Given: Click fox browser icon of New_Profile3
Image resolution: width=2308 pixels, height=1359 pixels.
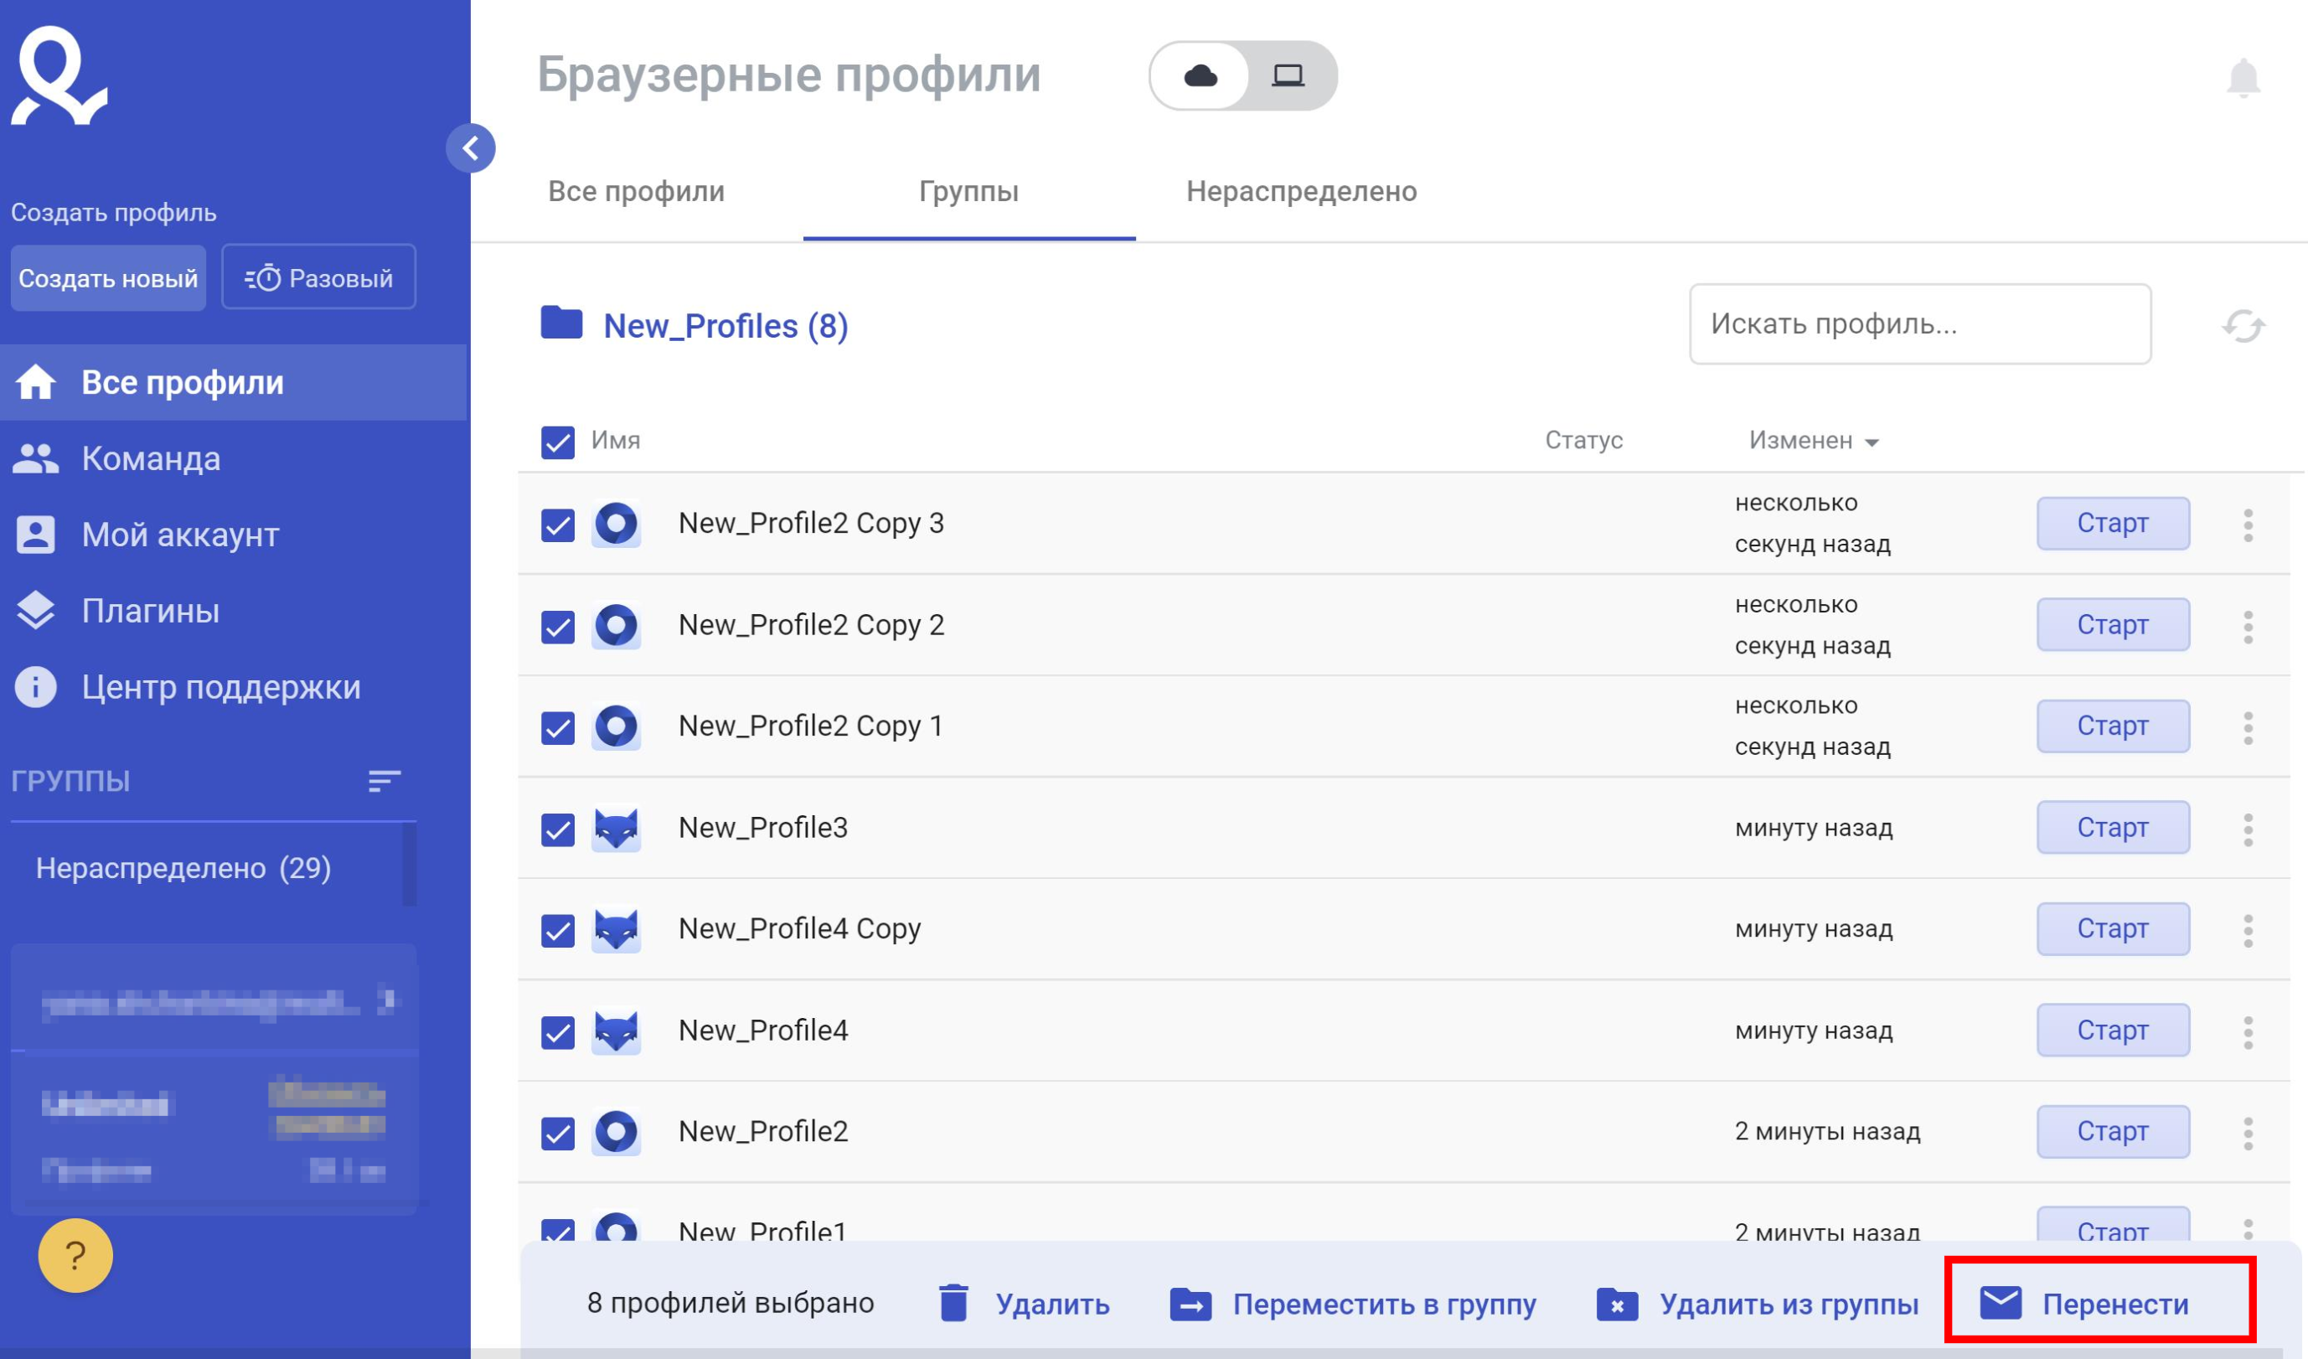Looking at the screenshot, I should point(617,829).
